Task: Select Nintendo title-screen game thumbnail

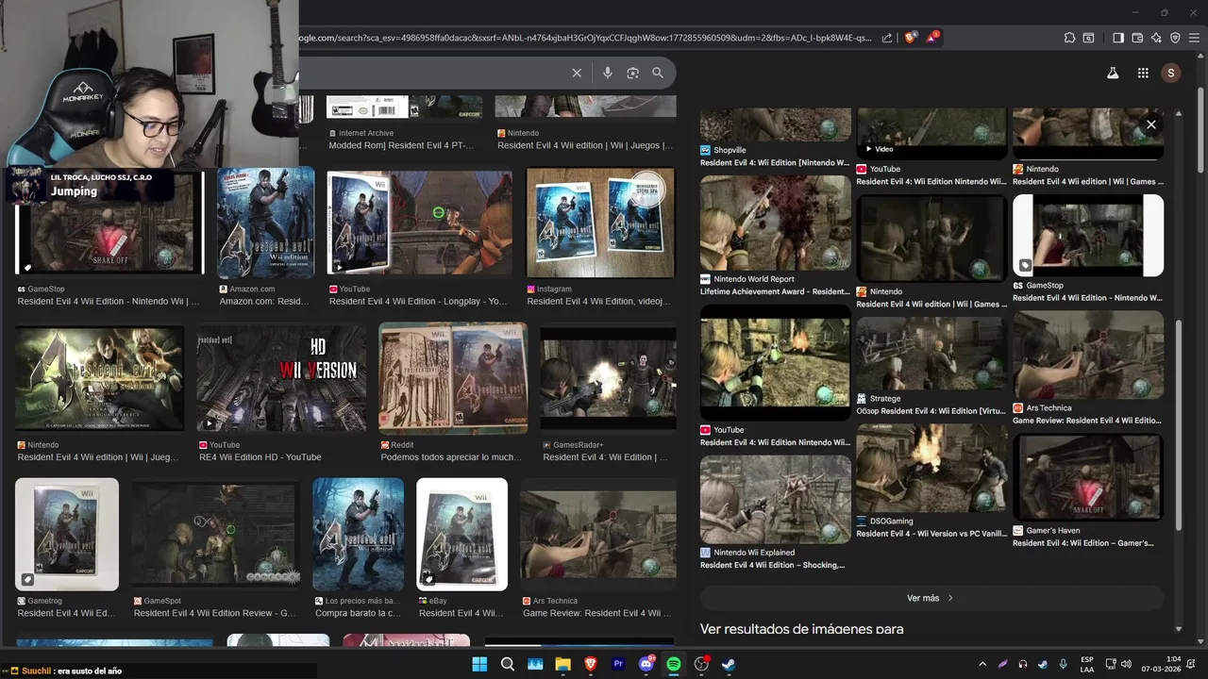Action: [99, 378]
